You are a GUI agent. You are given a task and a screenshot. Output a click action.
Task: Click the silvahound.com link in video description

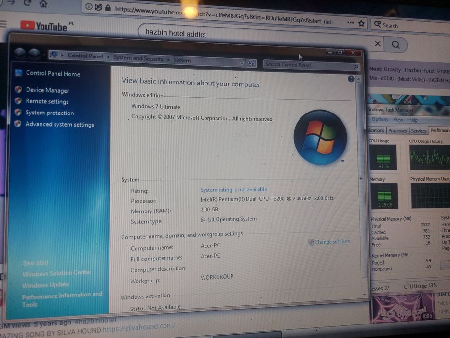138,328
